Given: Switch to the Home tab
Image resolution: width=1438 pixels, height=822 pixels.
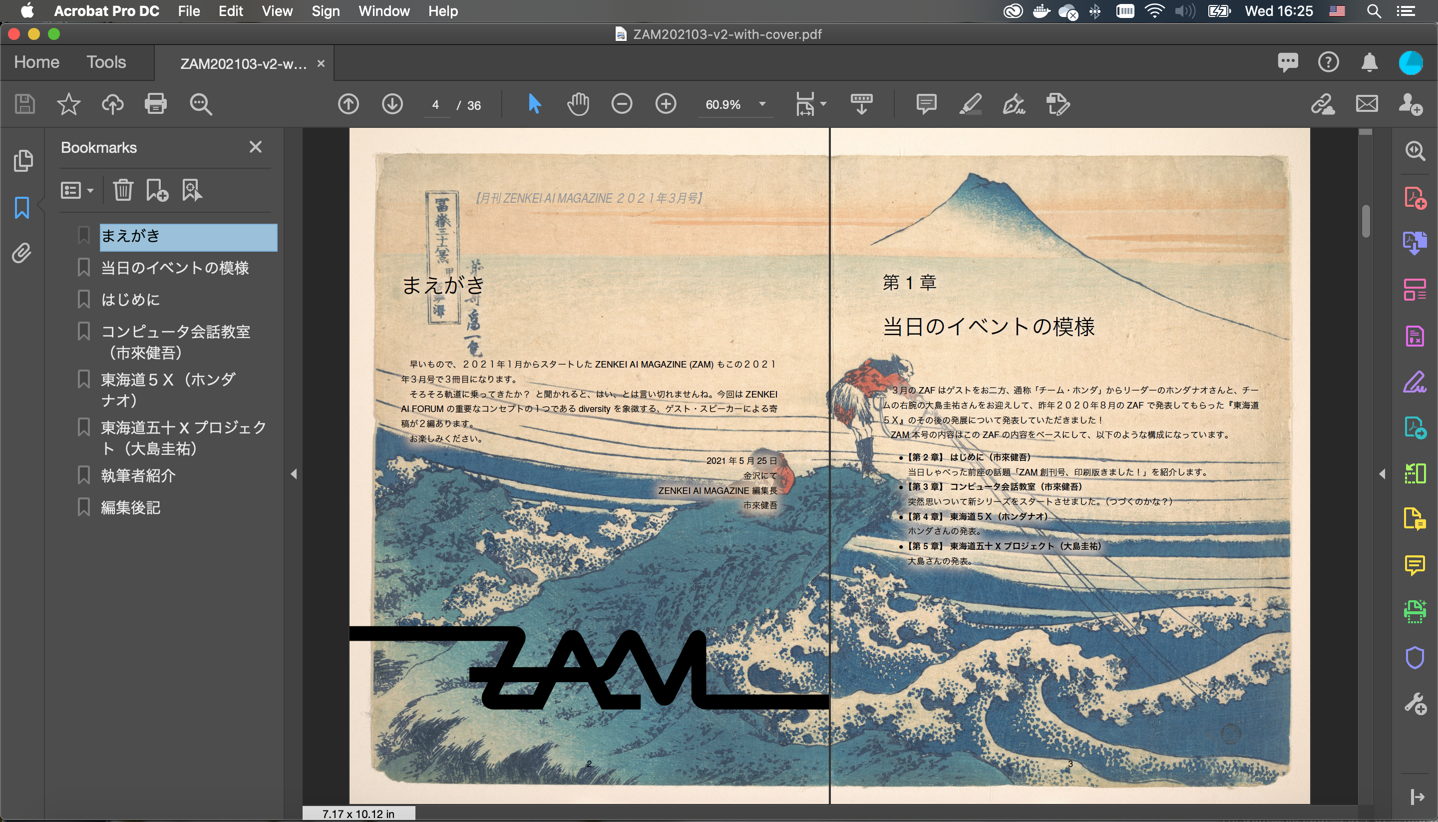Looking at the screenshot, I should 36,62.
